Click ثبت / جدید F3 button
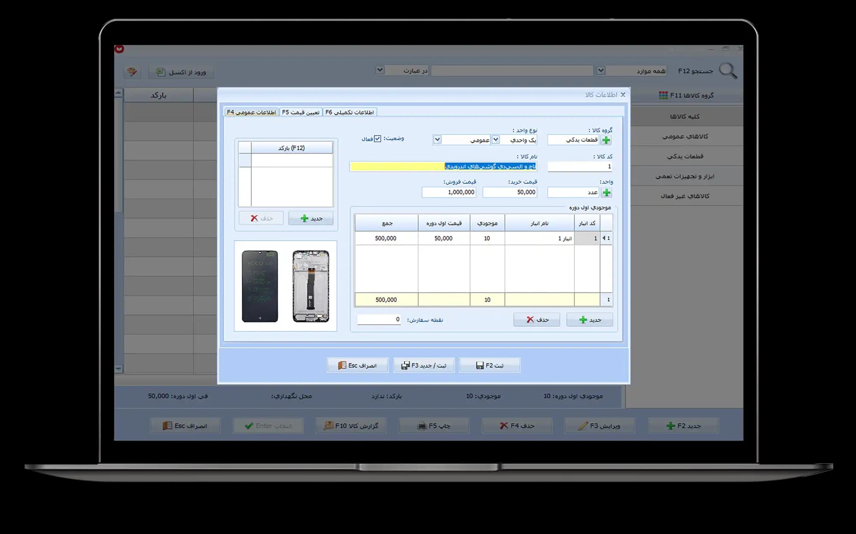 tap(424, 365)
